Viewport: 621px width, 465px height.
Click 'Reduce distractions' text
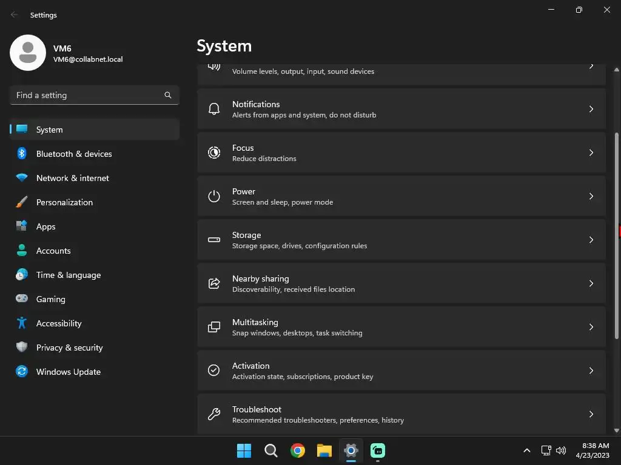pos(264,159)
